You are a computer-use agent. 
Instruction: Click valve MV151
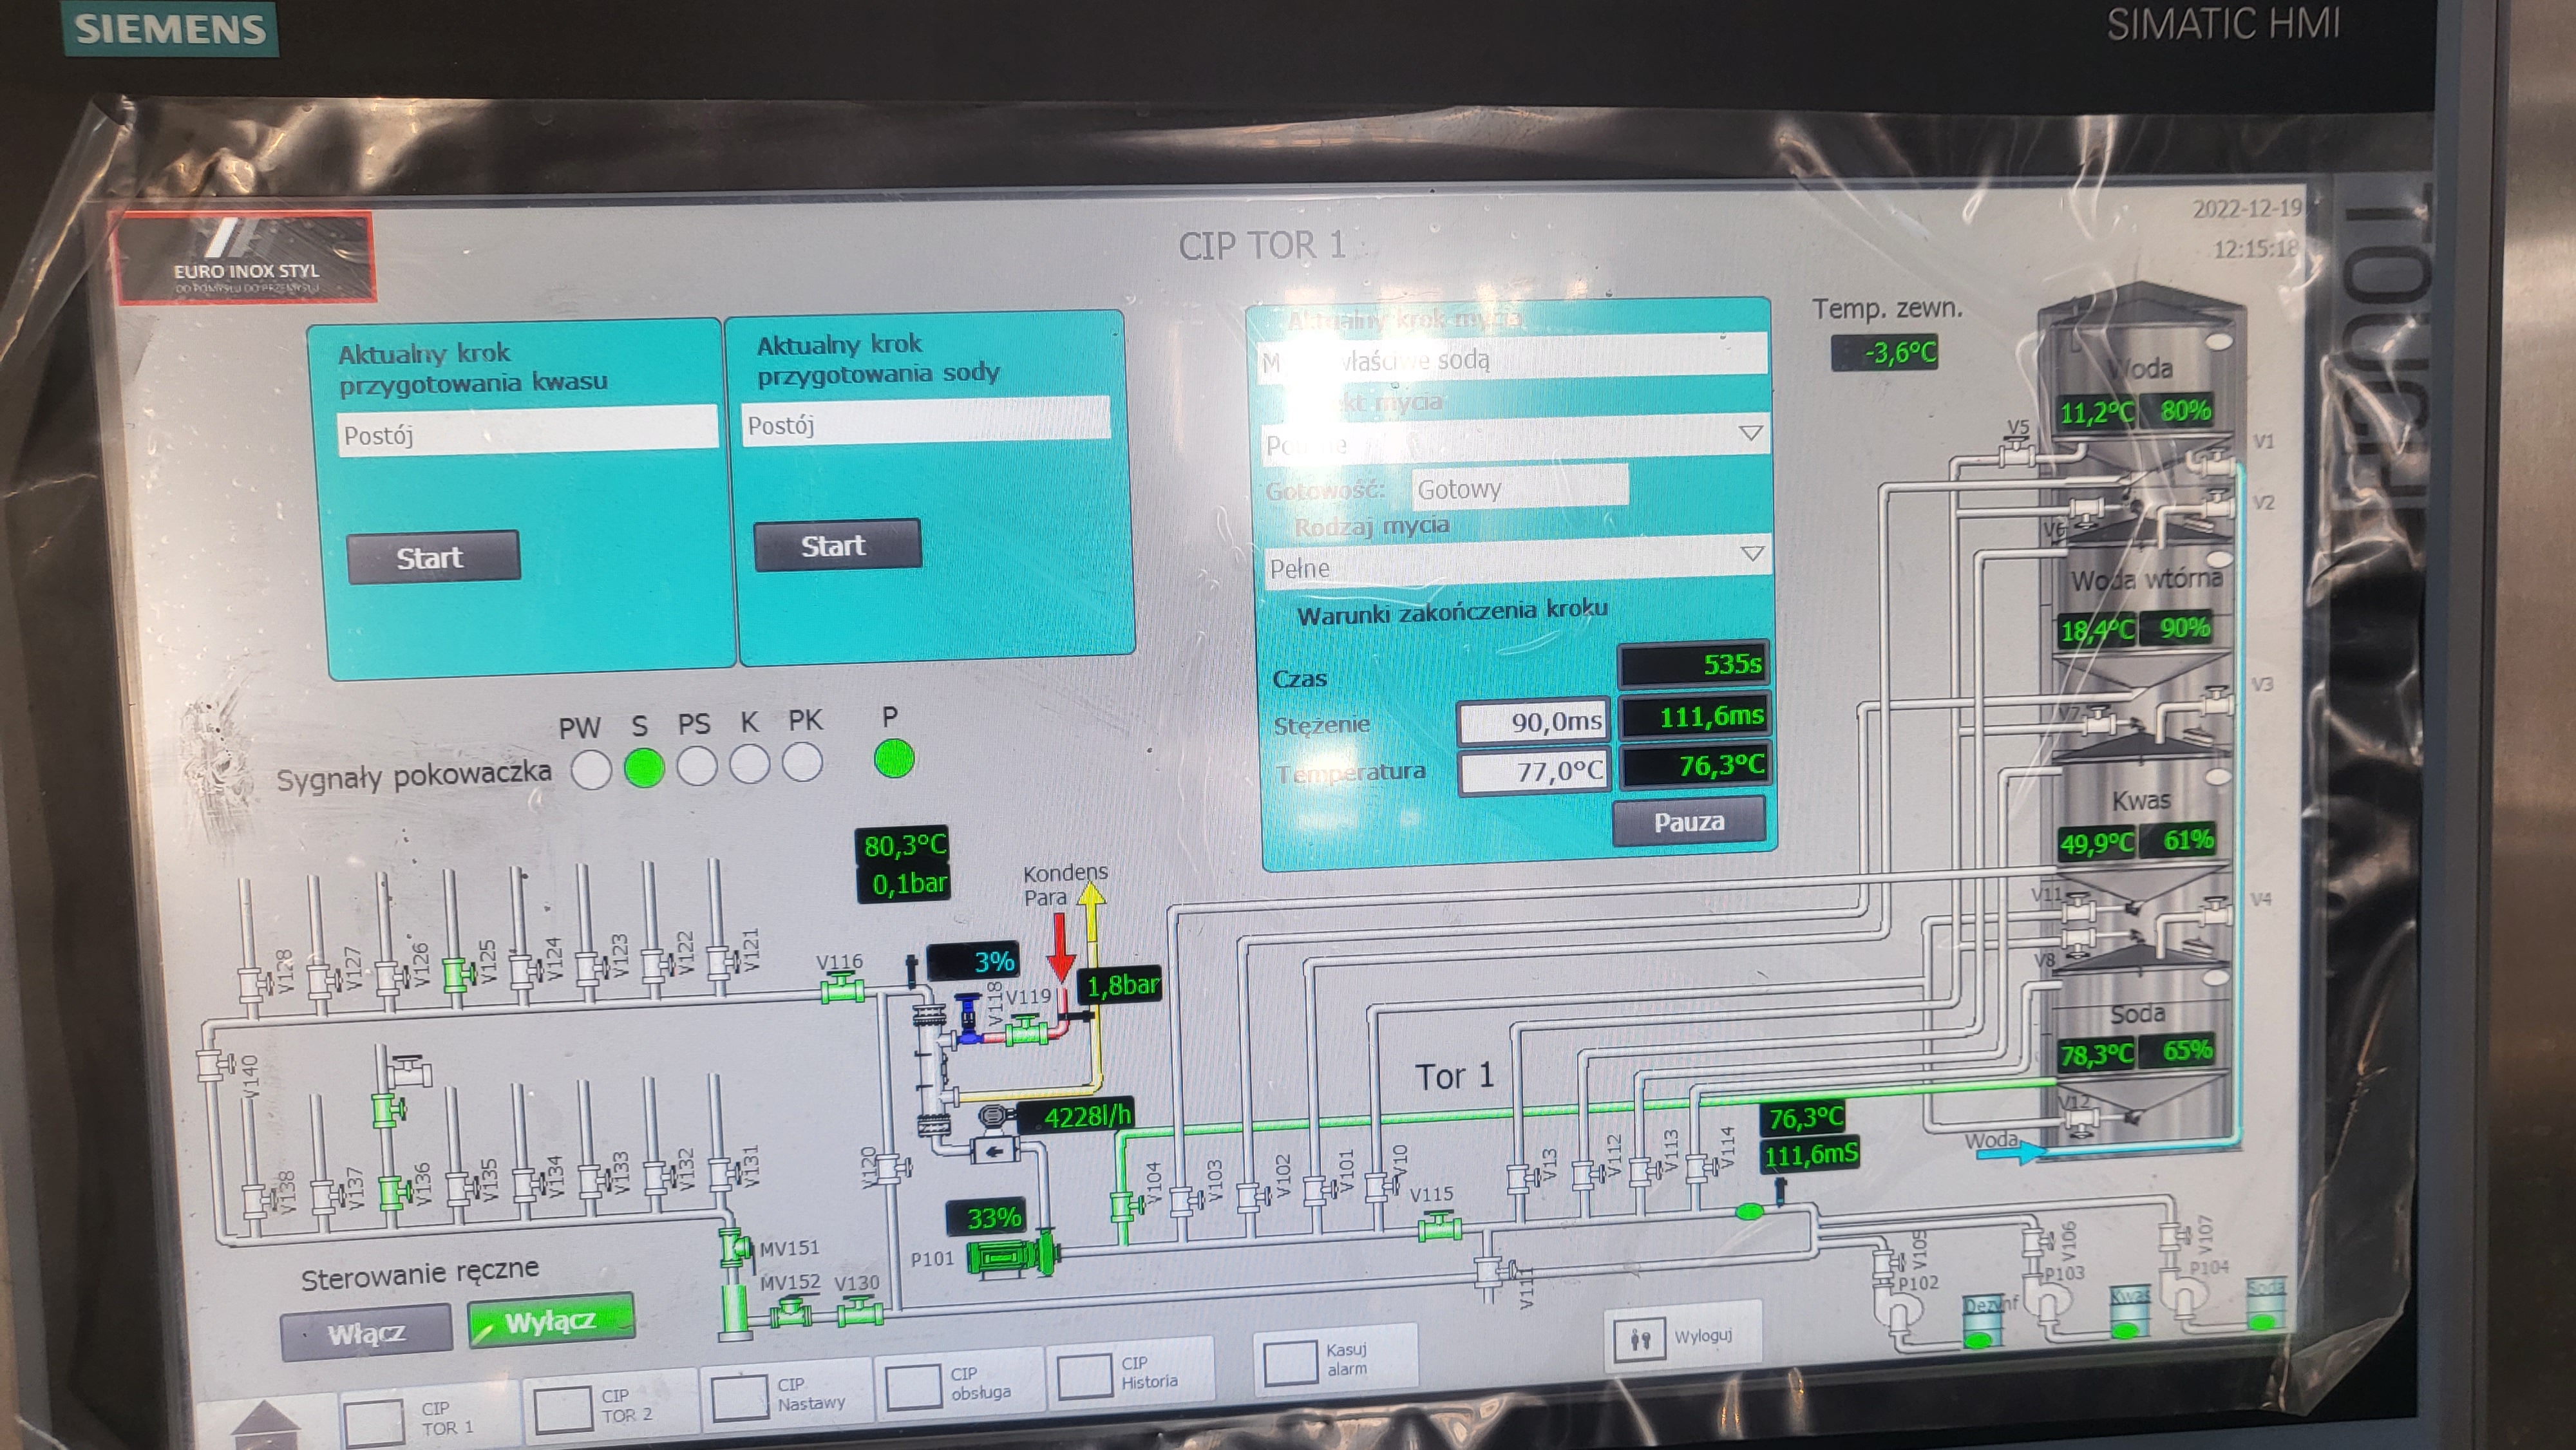pyautogui.click(x=736, y=1248)
